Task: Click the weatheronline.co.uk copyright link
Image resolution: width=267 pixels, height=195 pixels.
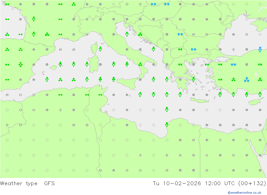Action: [x=244, y=193]
